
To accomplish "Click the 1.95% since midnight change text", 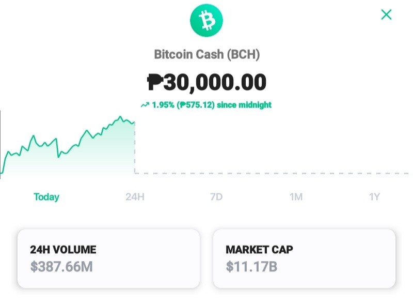I will (212, 105).
